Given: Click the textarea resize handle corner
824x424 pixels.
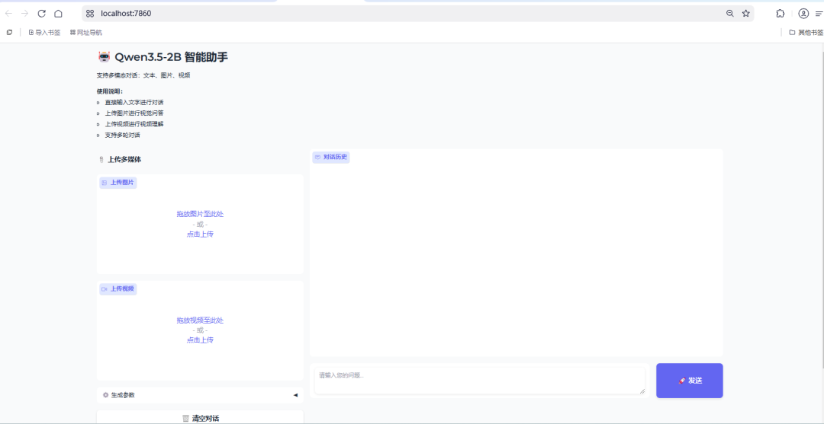Looking at the screenshot, I should pos(642,391).
